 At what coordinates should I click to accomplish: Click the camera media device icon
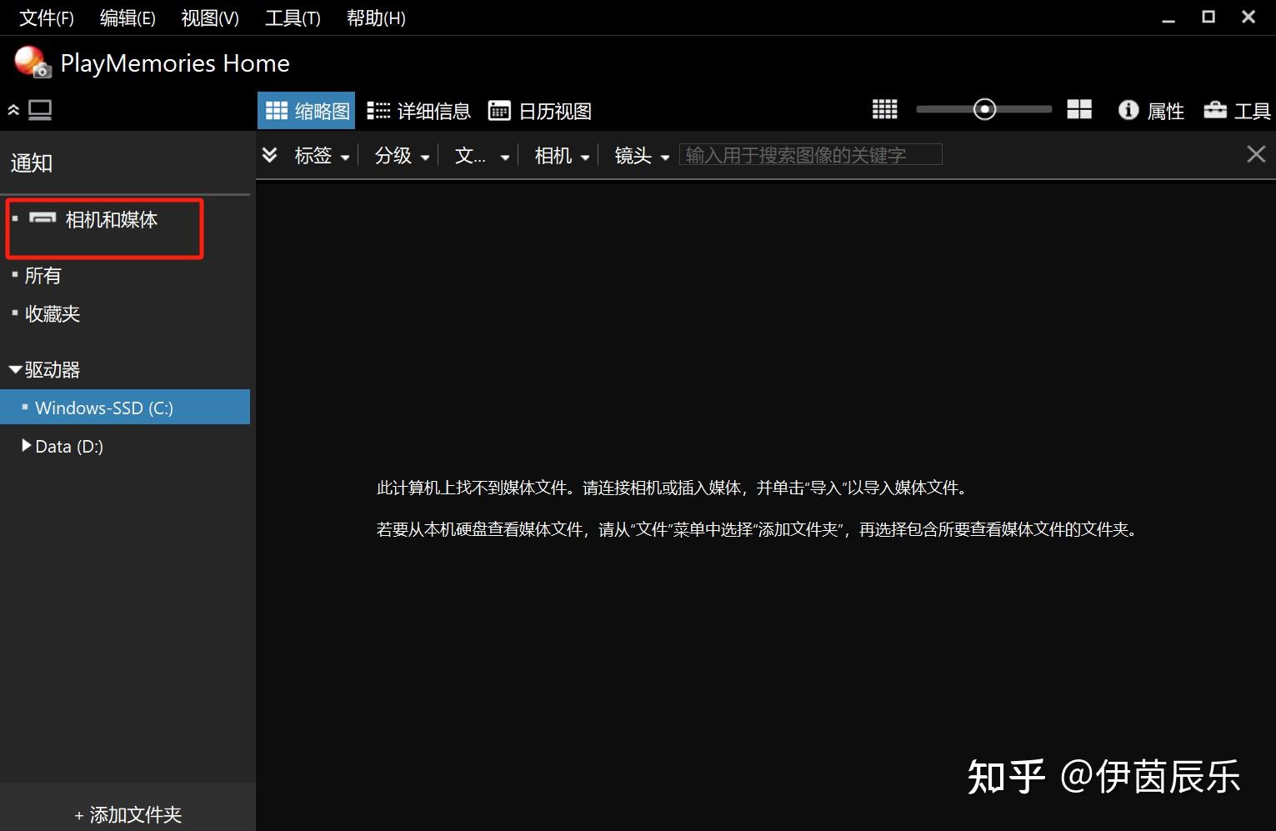(x=43, y=218)
